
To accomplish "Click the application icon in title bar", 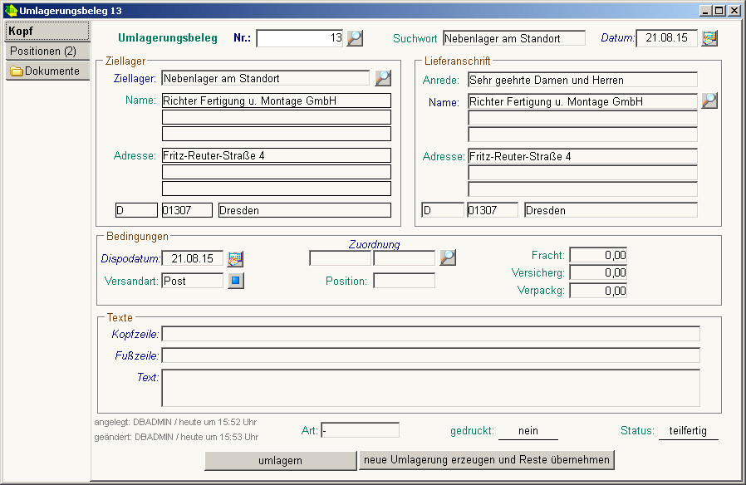I will pyautogui.click(x=11, y=10).
